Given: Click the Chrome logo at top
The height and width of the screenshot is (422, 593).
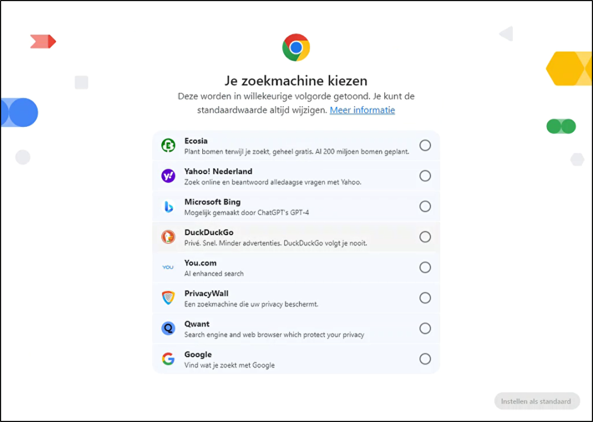Looking at the screenshot, I should (296, 47).
